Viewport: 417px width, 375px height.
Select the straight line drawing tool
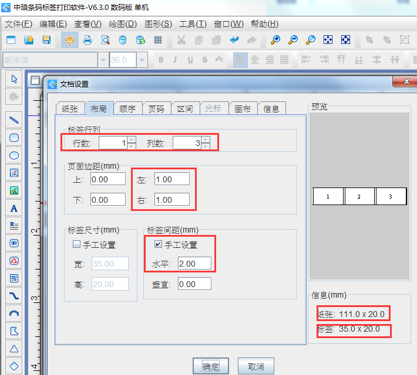coord(14,120)
